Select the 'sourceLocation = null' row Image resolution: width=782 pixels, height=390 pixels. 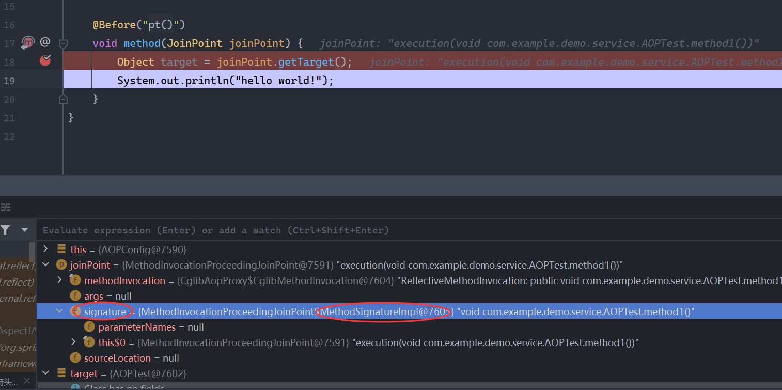pyautogui.click(x=132, y=358)
